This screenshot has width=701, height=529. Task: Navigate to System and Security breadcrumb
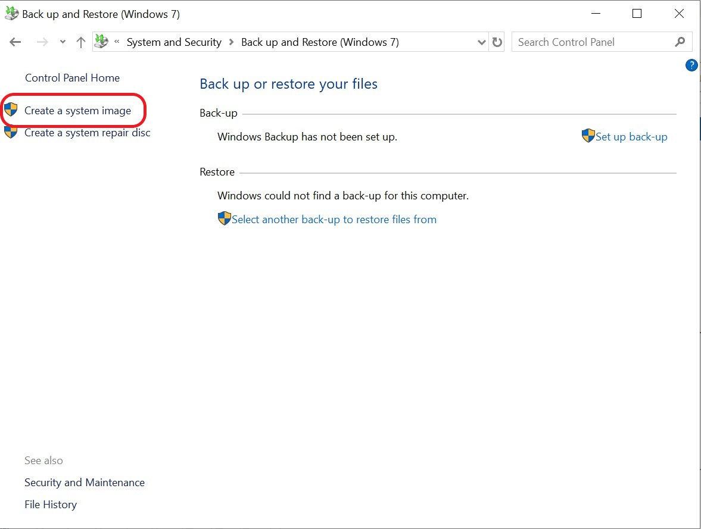[x=174, y=42]
